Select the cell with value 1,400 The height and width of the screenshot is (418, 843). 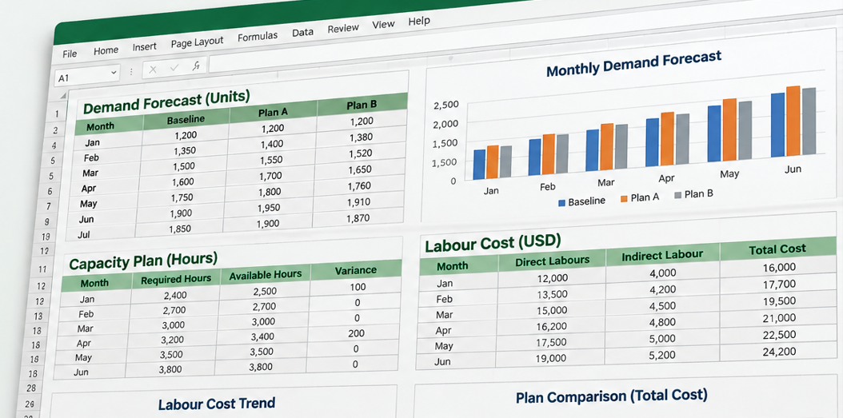(272, 144)
